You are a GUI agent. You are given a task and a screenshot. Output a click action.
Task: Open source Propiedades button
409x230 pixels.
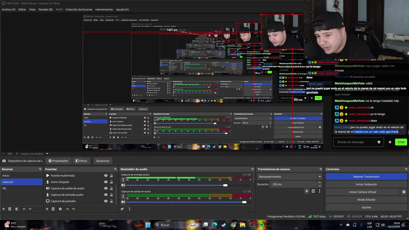[58, 161]
